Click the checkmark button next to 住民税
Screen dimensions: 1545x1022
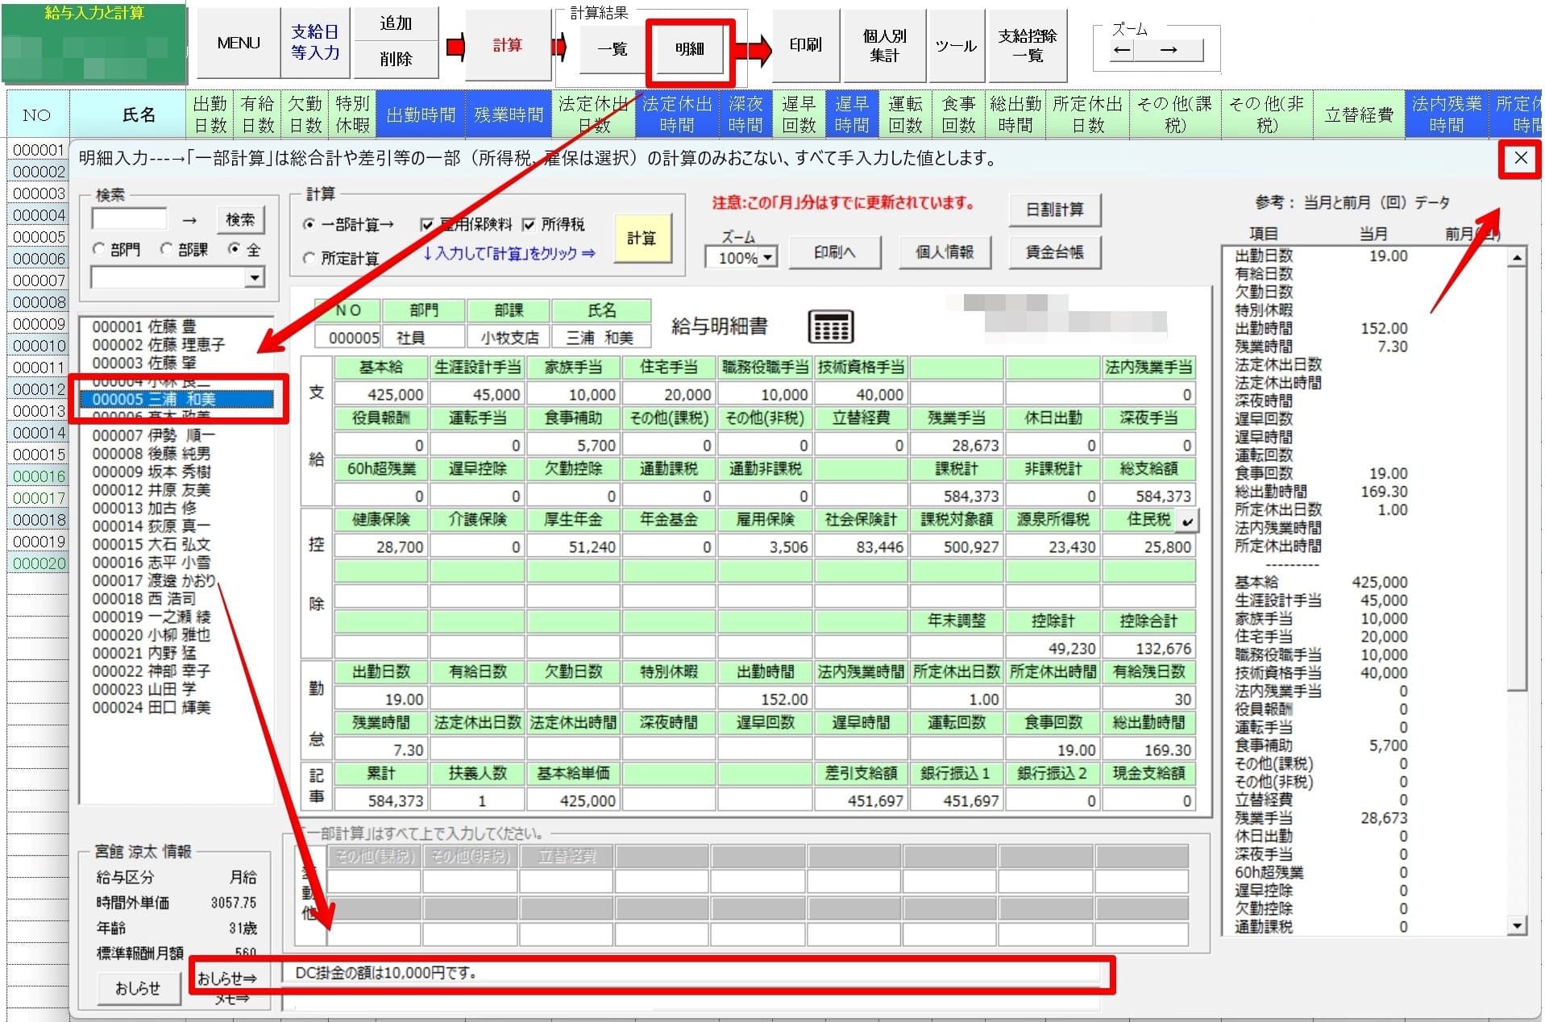[1186, 521]
